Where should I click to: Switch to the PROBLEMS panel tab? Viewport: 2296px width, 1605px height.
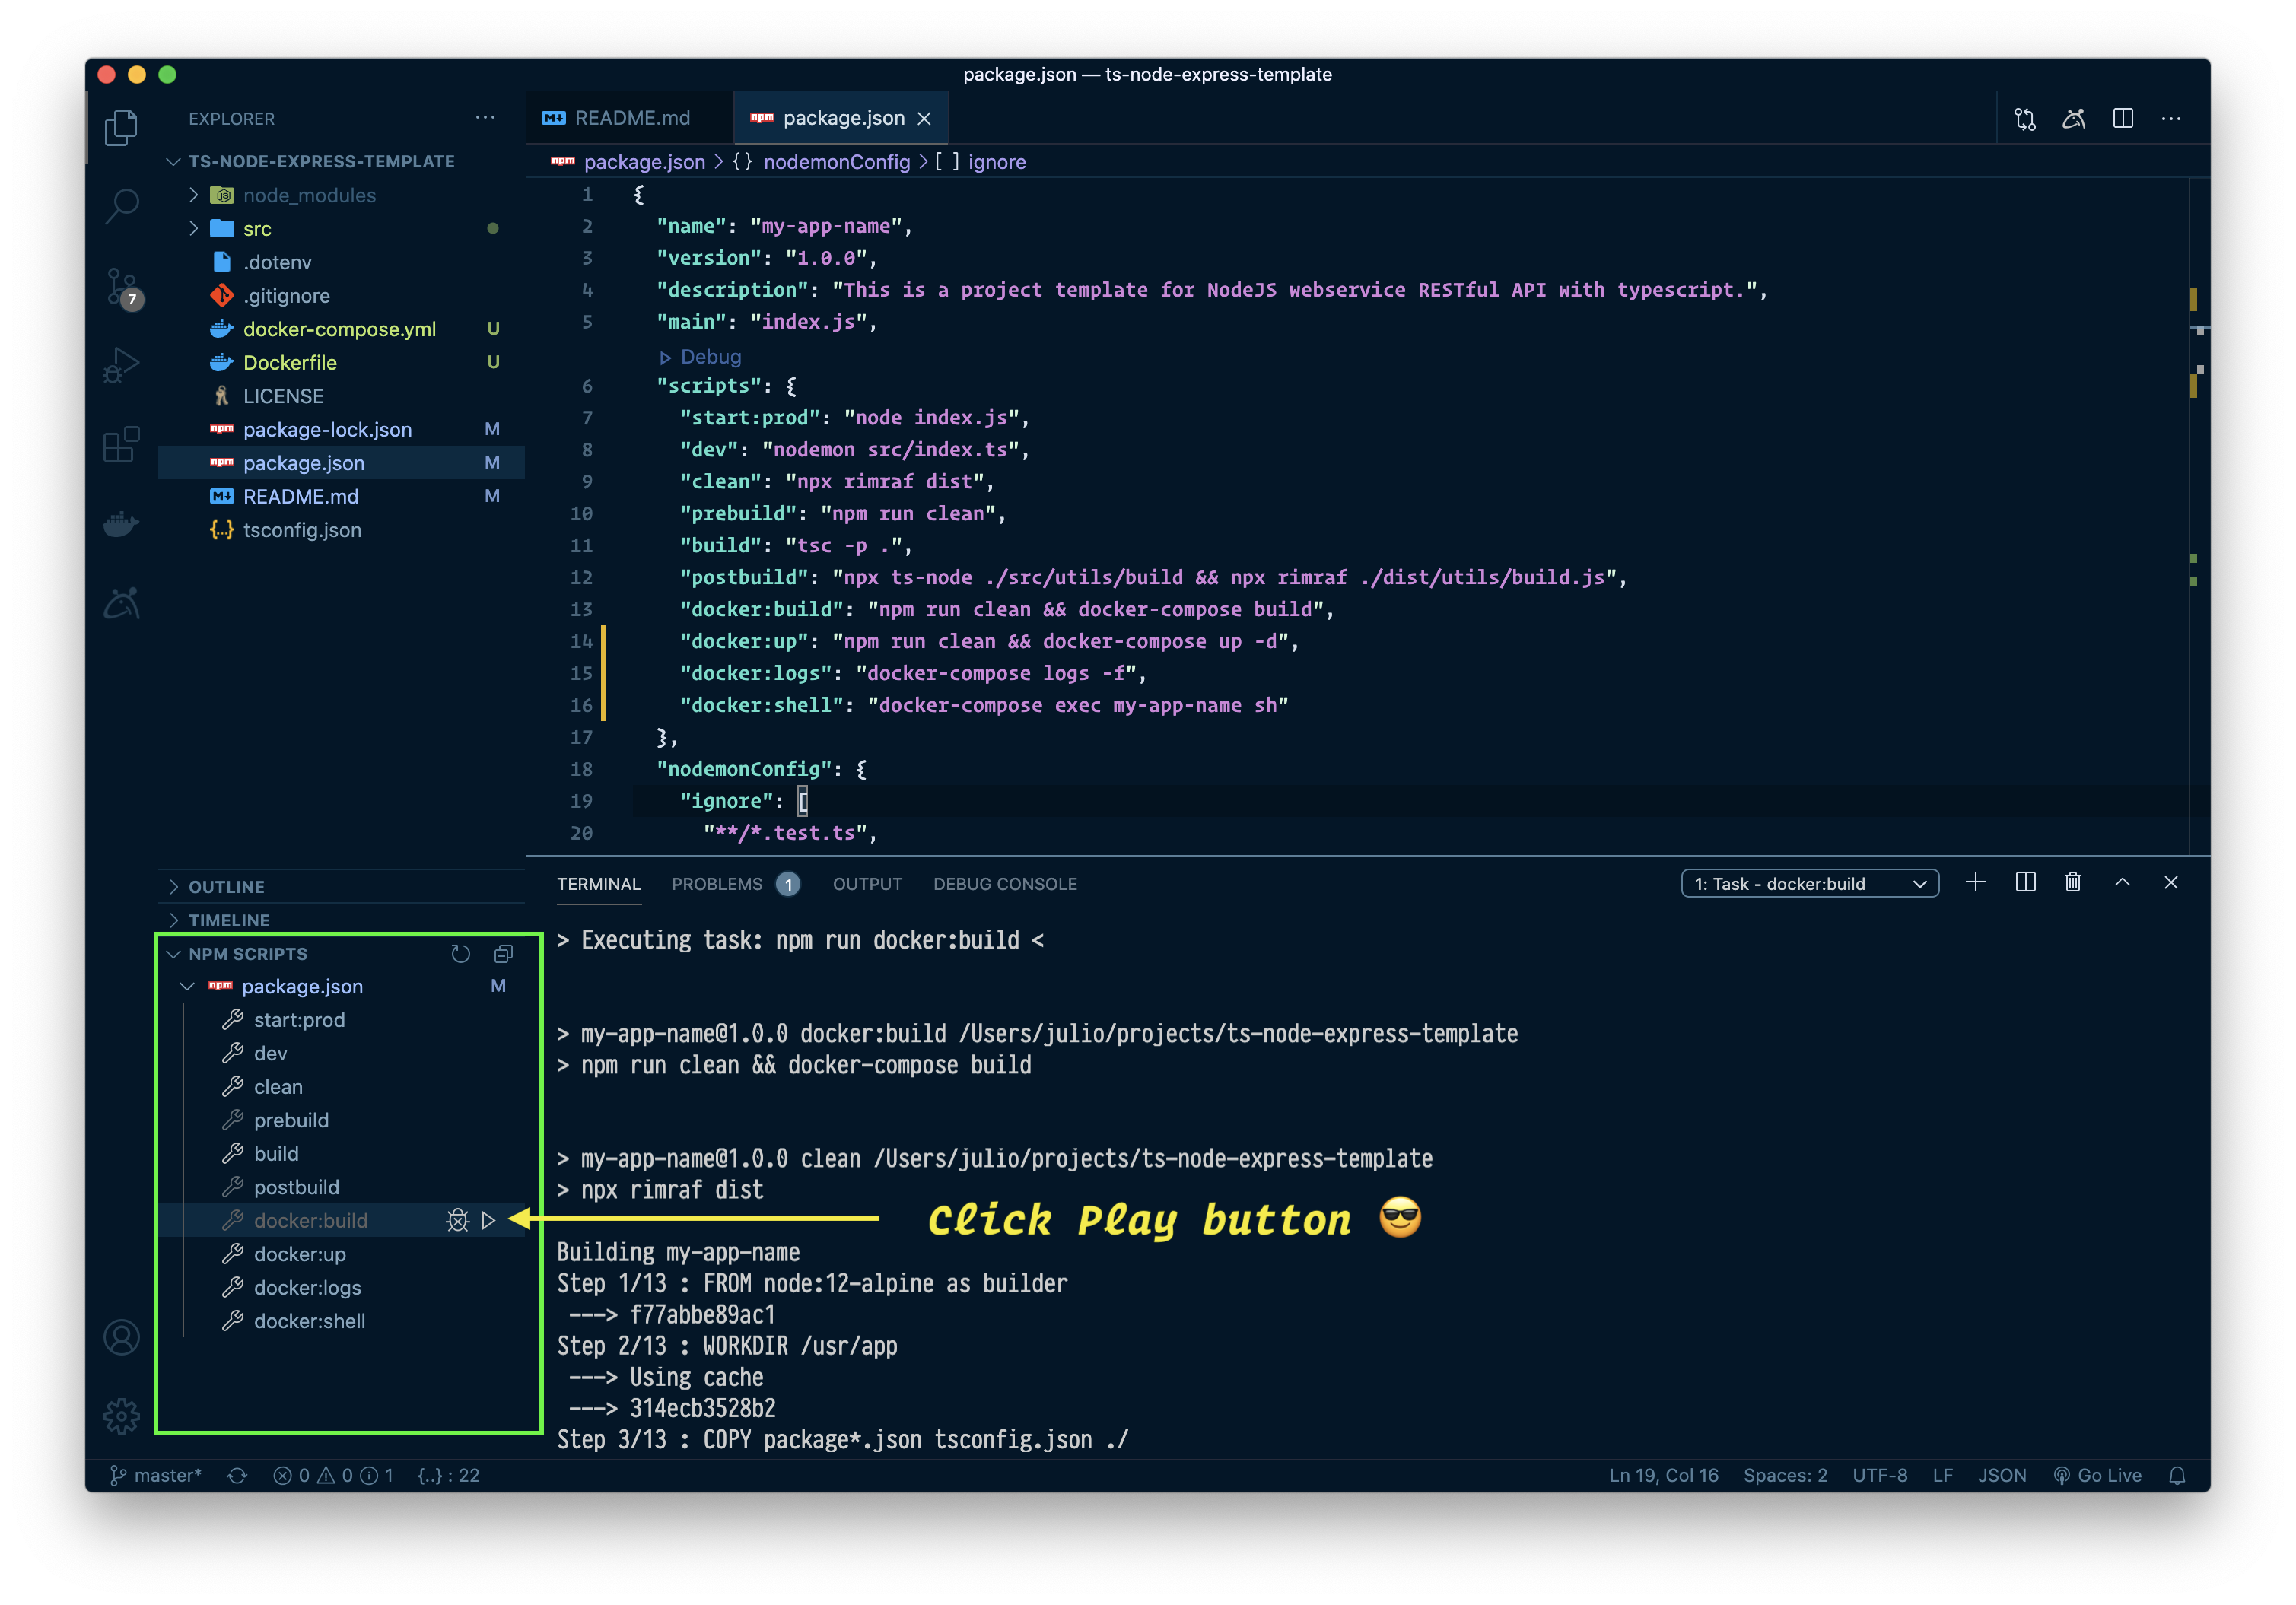(x=717, y=884)
